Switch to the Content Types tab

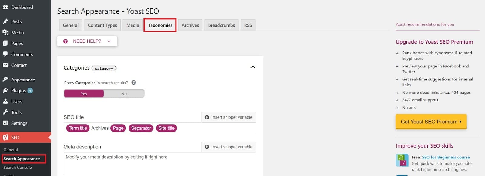[102, 25]
